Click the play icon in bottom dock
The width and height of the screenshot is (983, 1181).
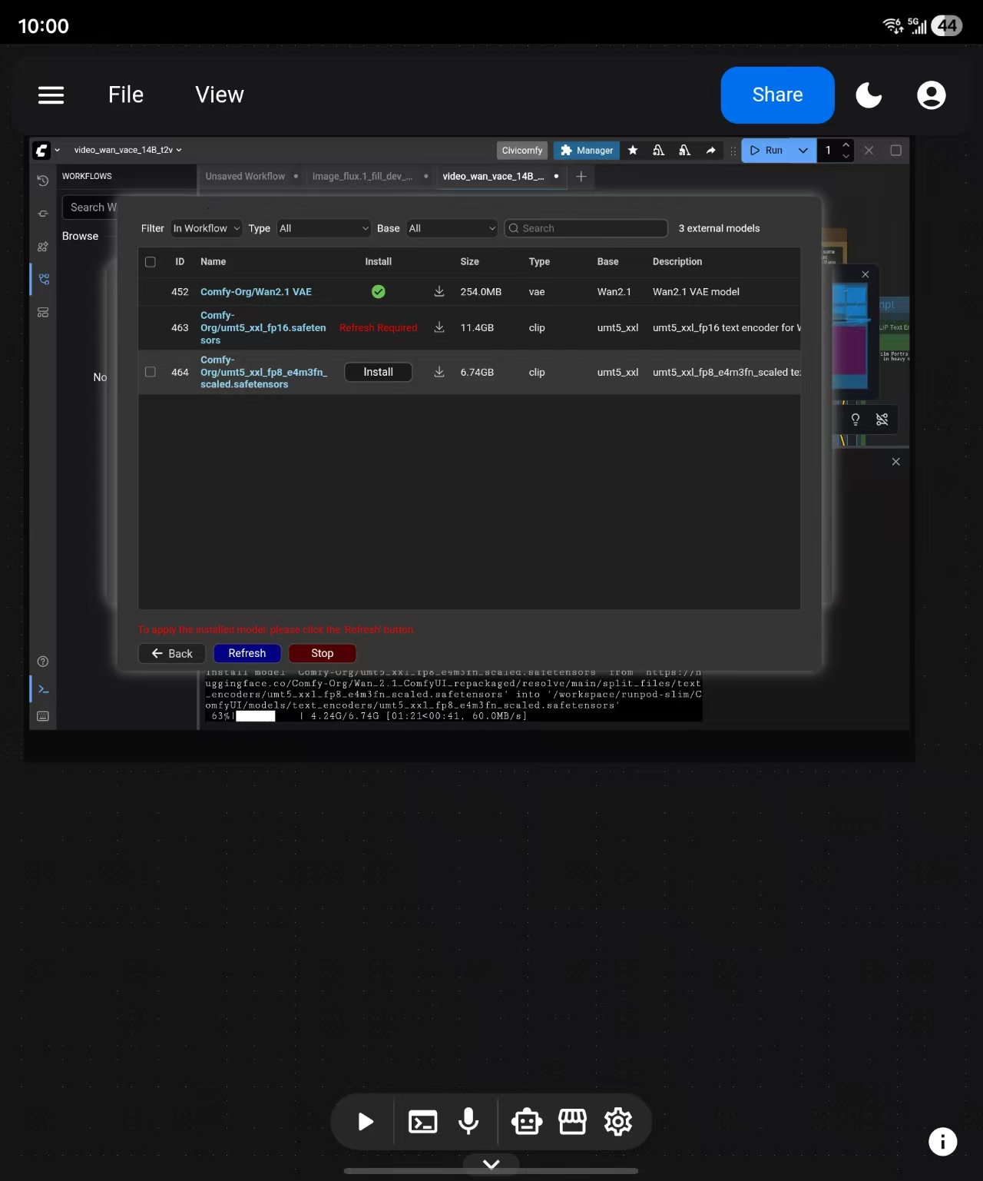[x=366, y=1122]
